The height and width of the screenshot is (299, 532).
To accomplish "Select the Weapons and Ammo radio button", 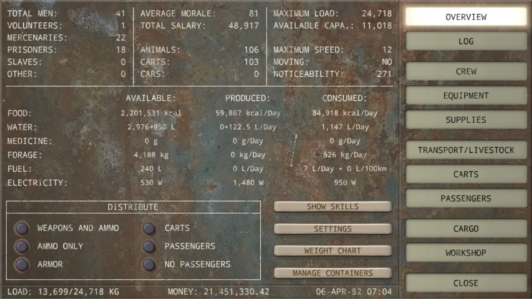I will pyautogui.click(x=22, y=228).
